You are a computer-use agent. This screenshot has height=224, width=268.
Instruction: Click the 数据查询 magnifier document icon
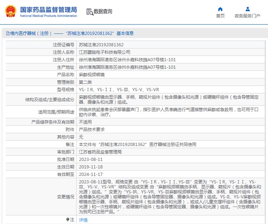[x=89, y=12]
